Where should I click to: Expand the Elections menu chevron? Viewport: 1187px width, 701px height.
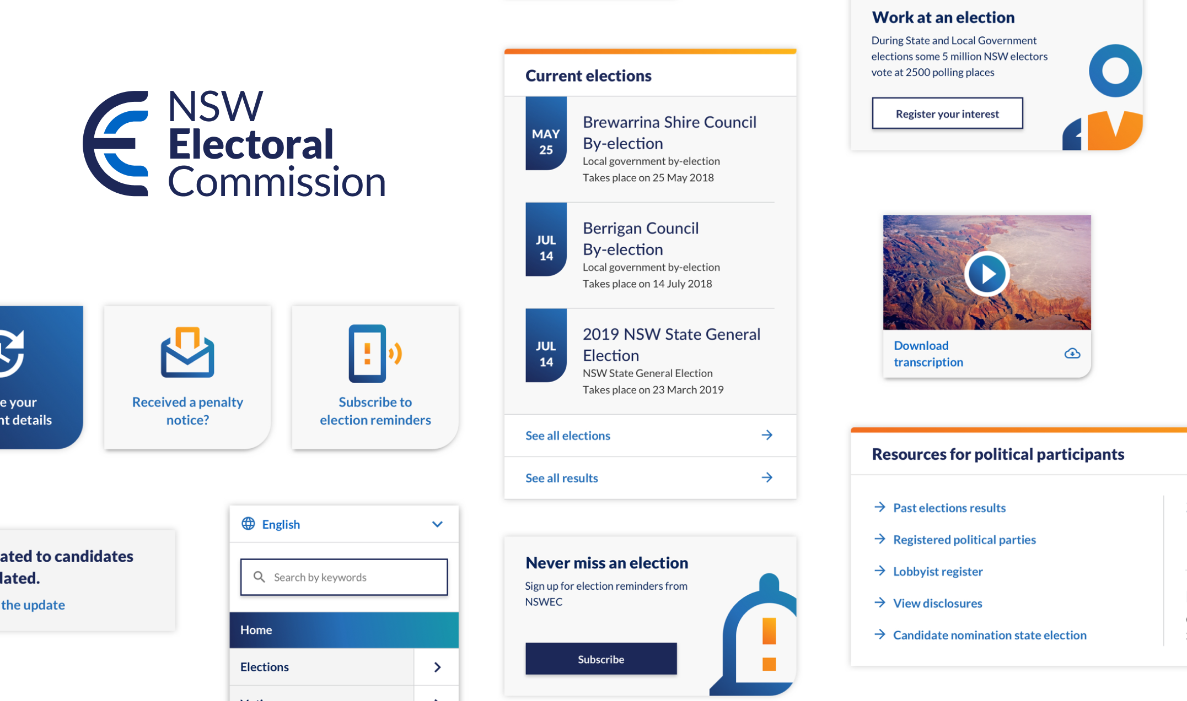coord(437,667)
